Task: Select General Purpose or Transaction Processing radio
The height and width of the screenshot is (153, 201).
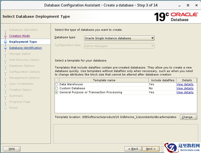Action: (x=56, y=92)
